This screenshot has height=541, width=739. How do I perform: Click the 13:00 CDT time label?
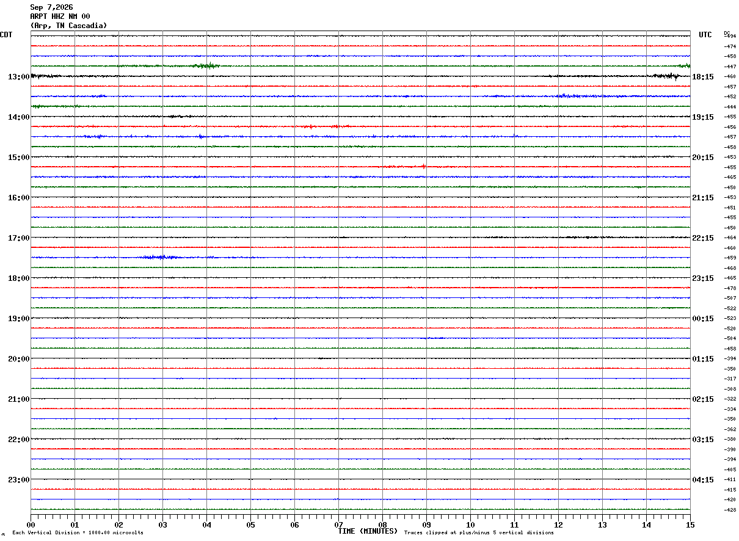pos(18,77)
